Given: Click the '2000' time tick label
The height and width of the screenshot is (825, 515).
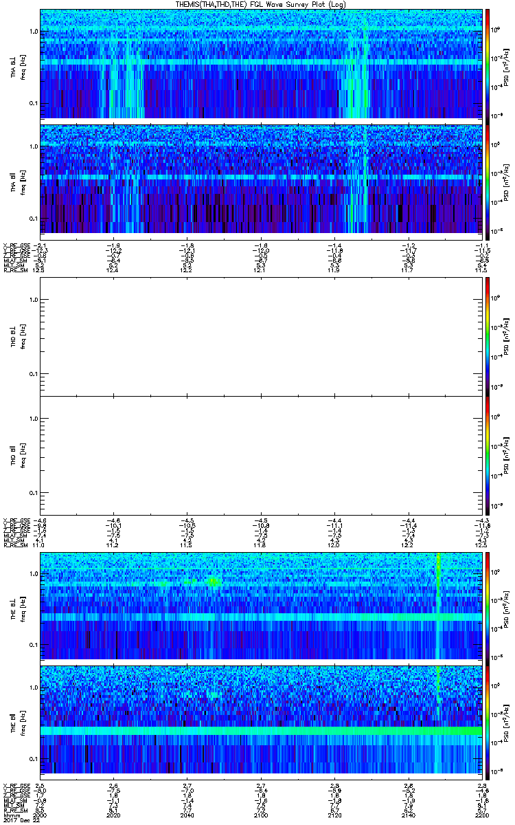Looking at the screenshot, I should (x=40, y=816).
